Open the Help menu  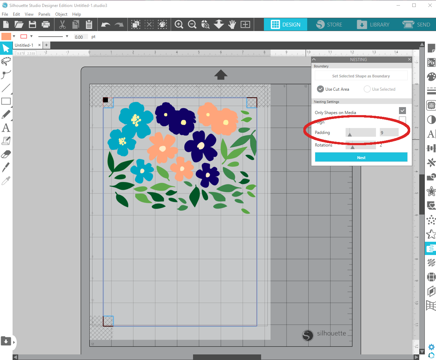(x=76, y=14)
